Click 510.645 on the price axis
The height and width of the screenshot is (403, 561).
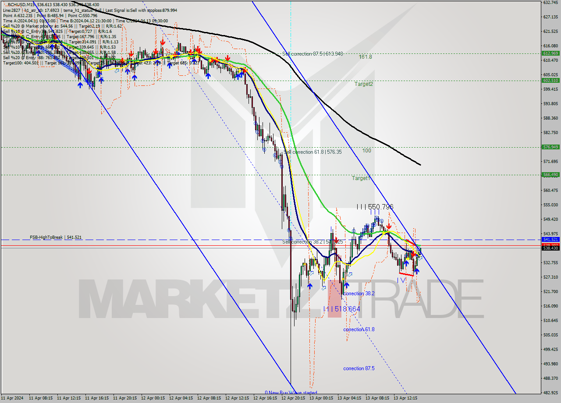click(550, 321)
